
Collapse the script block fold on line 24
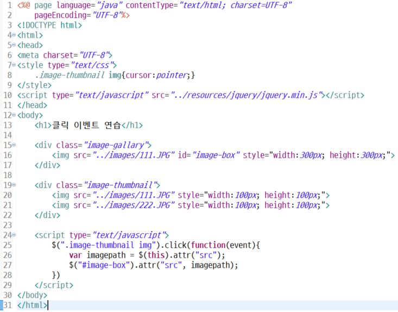[14, 235]
